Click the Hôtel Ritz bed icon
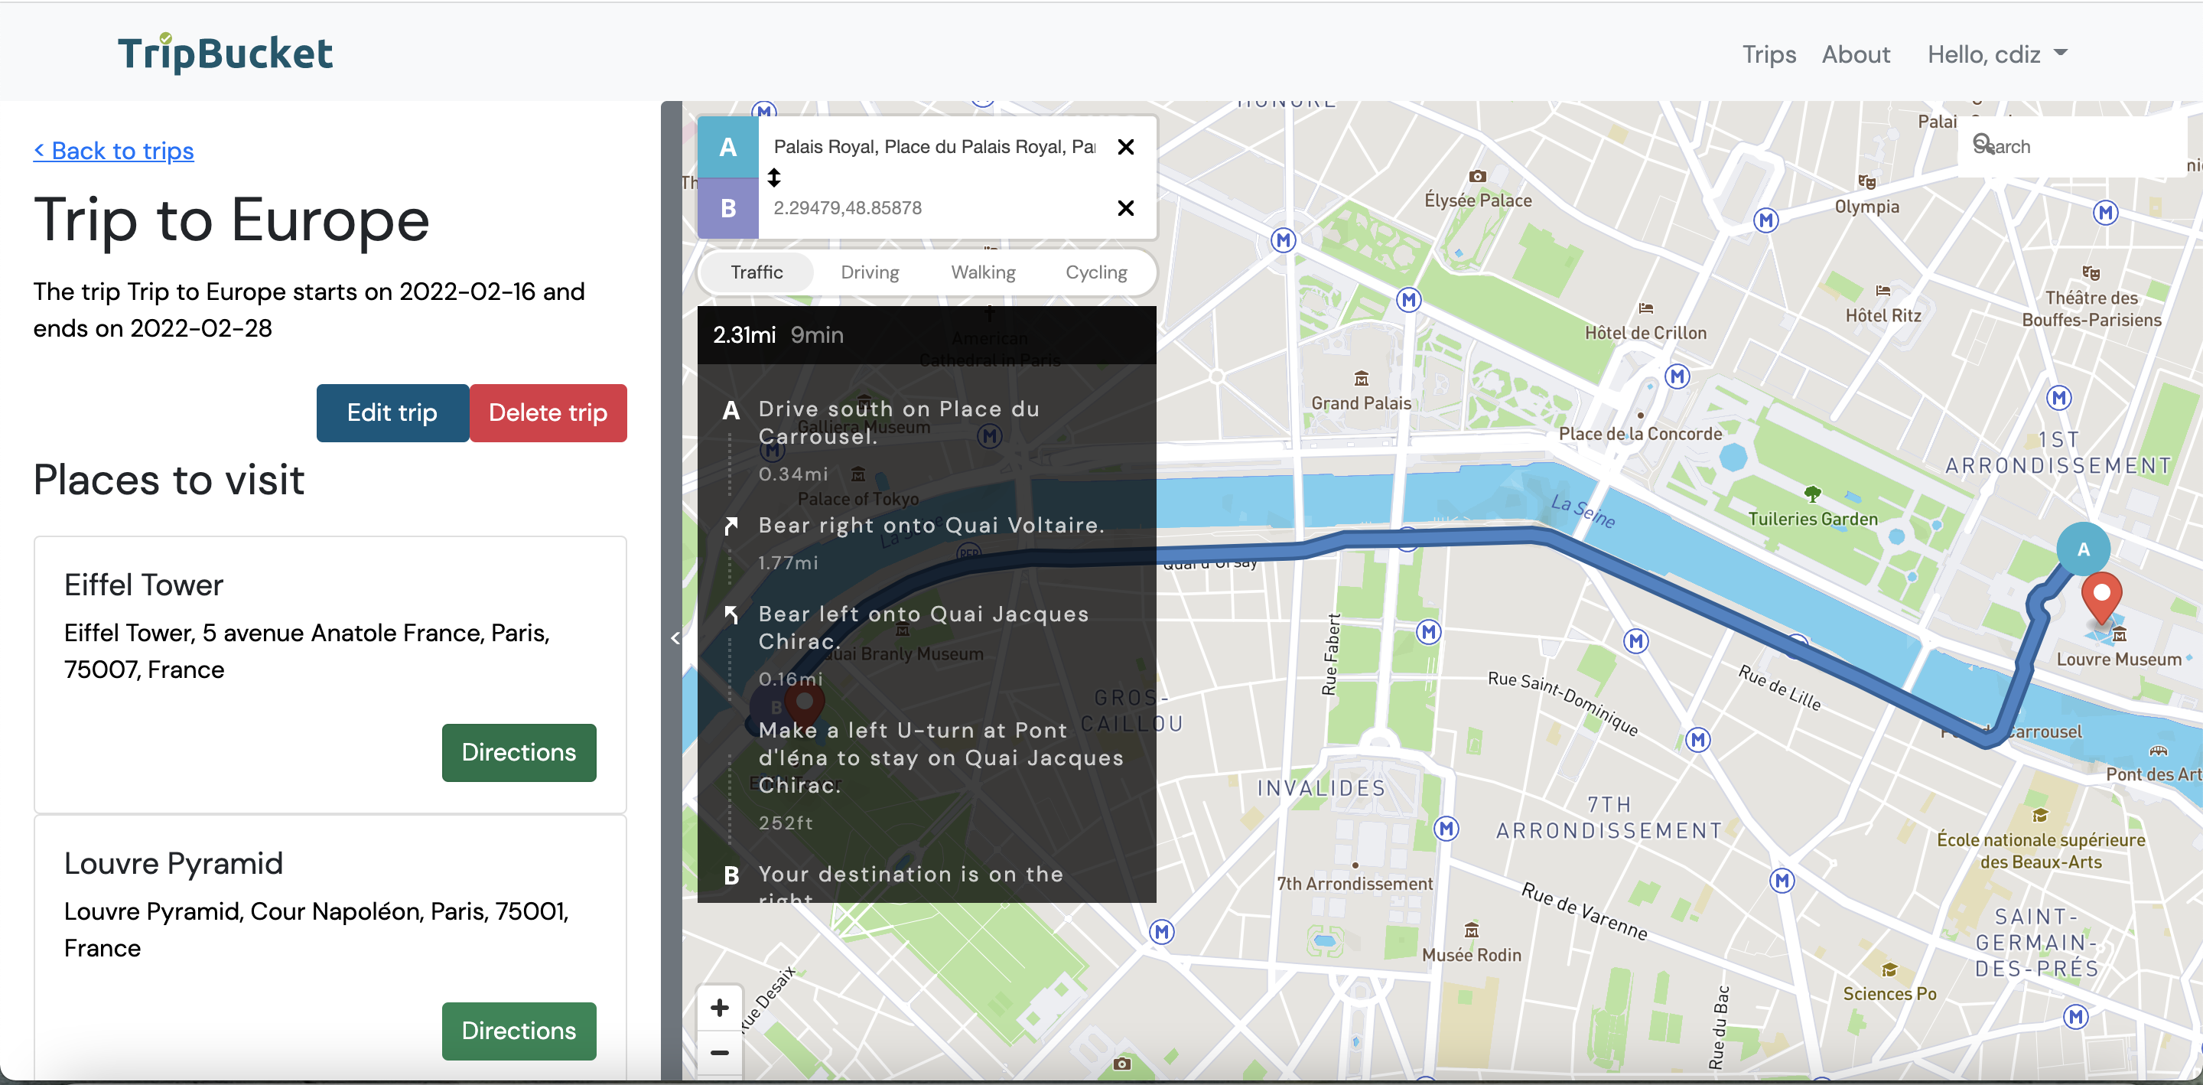The image size is (2203, 1085). (x=1882, y=291)
